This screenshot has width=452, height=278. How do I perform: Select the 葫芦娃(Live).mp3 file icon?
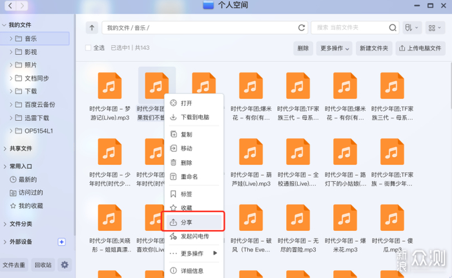pos(251,152)
